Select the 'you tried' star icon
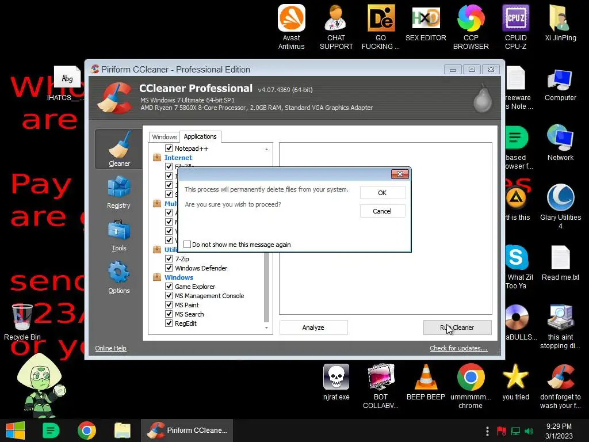The image size is (589, 442). coord(515,382)
